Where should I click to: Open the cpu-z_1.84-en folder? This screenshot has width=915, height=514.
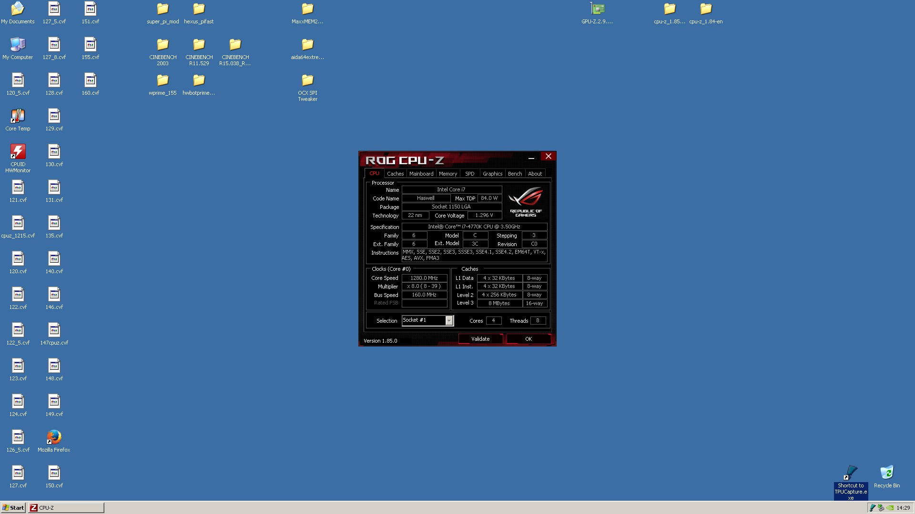pyautogui.click(x=706, y=13)
